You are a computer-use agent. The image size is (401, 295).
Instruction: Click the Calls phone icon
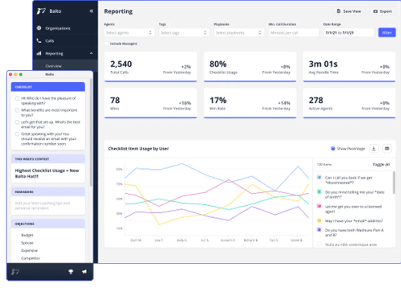39,41
